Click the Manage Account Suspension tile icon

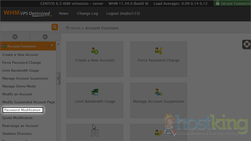click(x=158, y=92)
